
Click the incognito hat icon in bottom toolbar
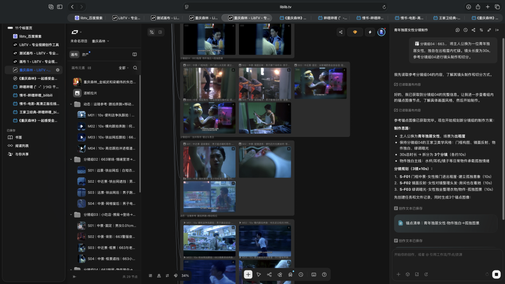290,274
